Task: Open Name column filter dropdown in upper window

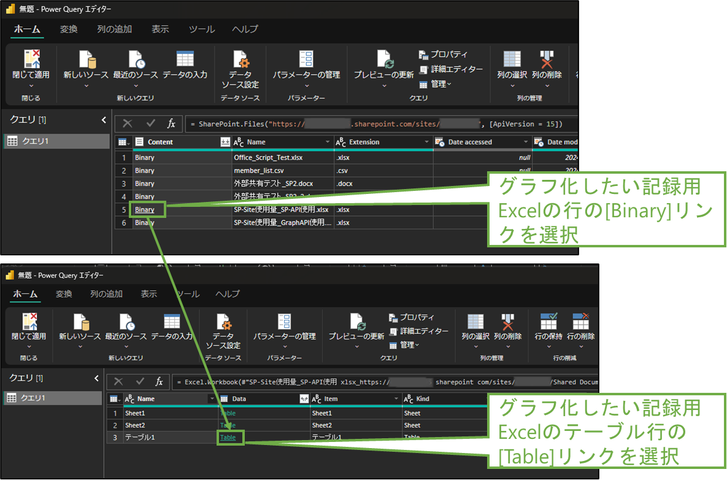Action: click(x=328, y=142)
